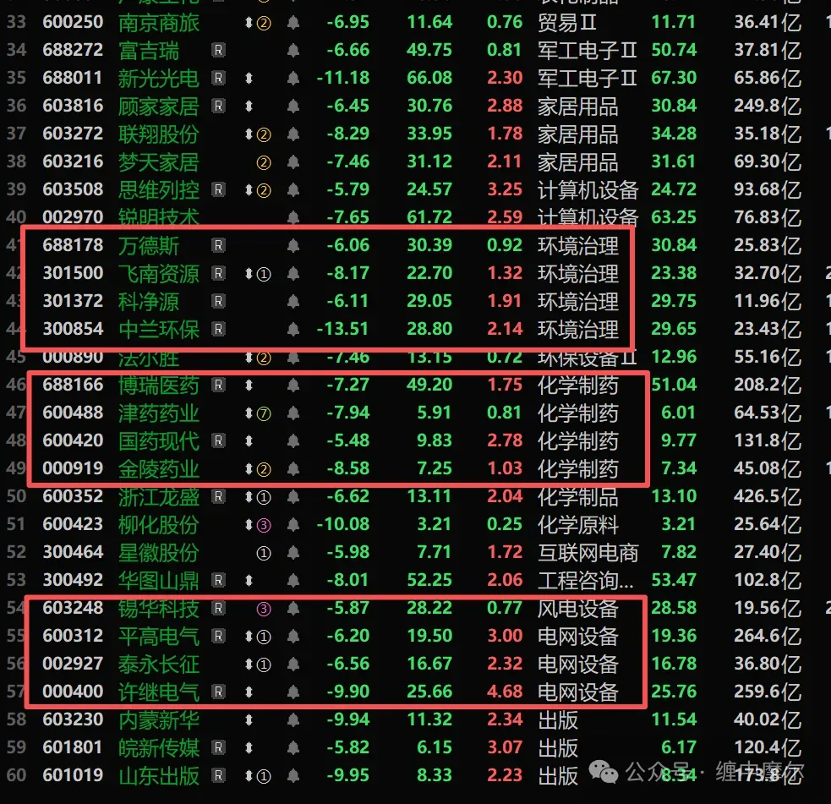The width and height of the screenshot is (831, 804).
Task: Select stock code 000919
Action: 74,469
